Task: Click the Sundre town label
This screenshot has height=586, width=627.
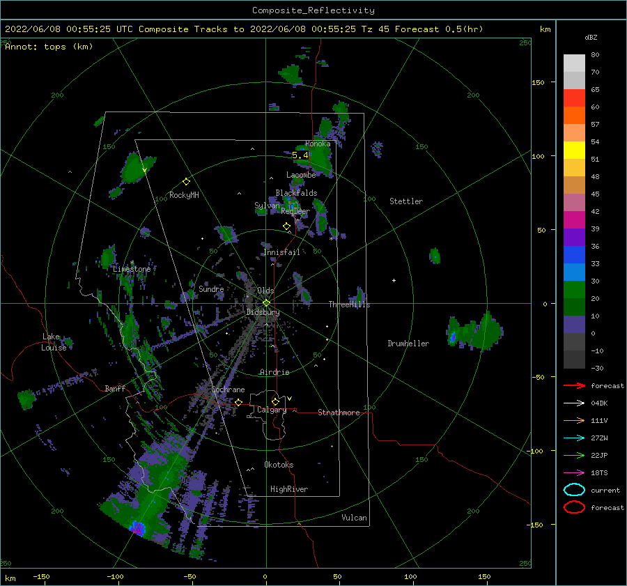Action: point(211,288)
